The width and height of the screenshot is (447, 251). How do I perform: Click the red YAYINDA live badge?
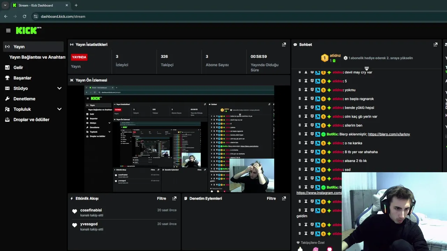[x=79, y=57]
